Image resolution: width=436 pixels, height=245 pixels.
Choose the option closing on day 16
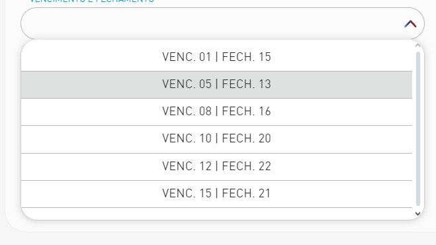pyautogui.click(x=216, y=112)
